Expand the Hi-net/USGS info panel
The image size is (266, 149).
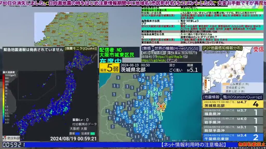point(170,49)
